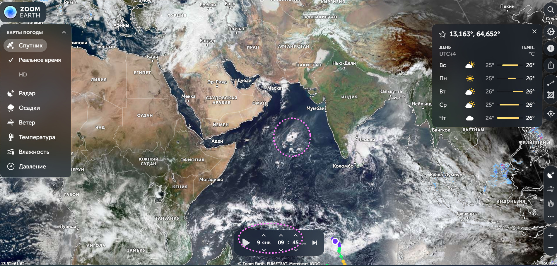Toggle the wind animation overlay icon
Screen dimensions: 557x266
pyautogui.click(x=551, y=189)
